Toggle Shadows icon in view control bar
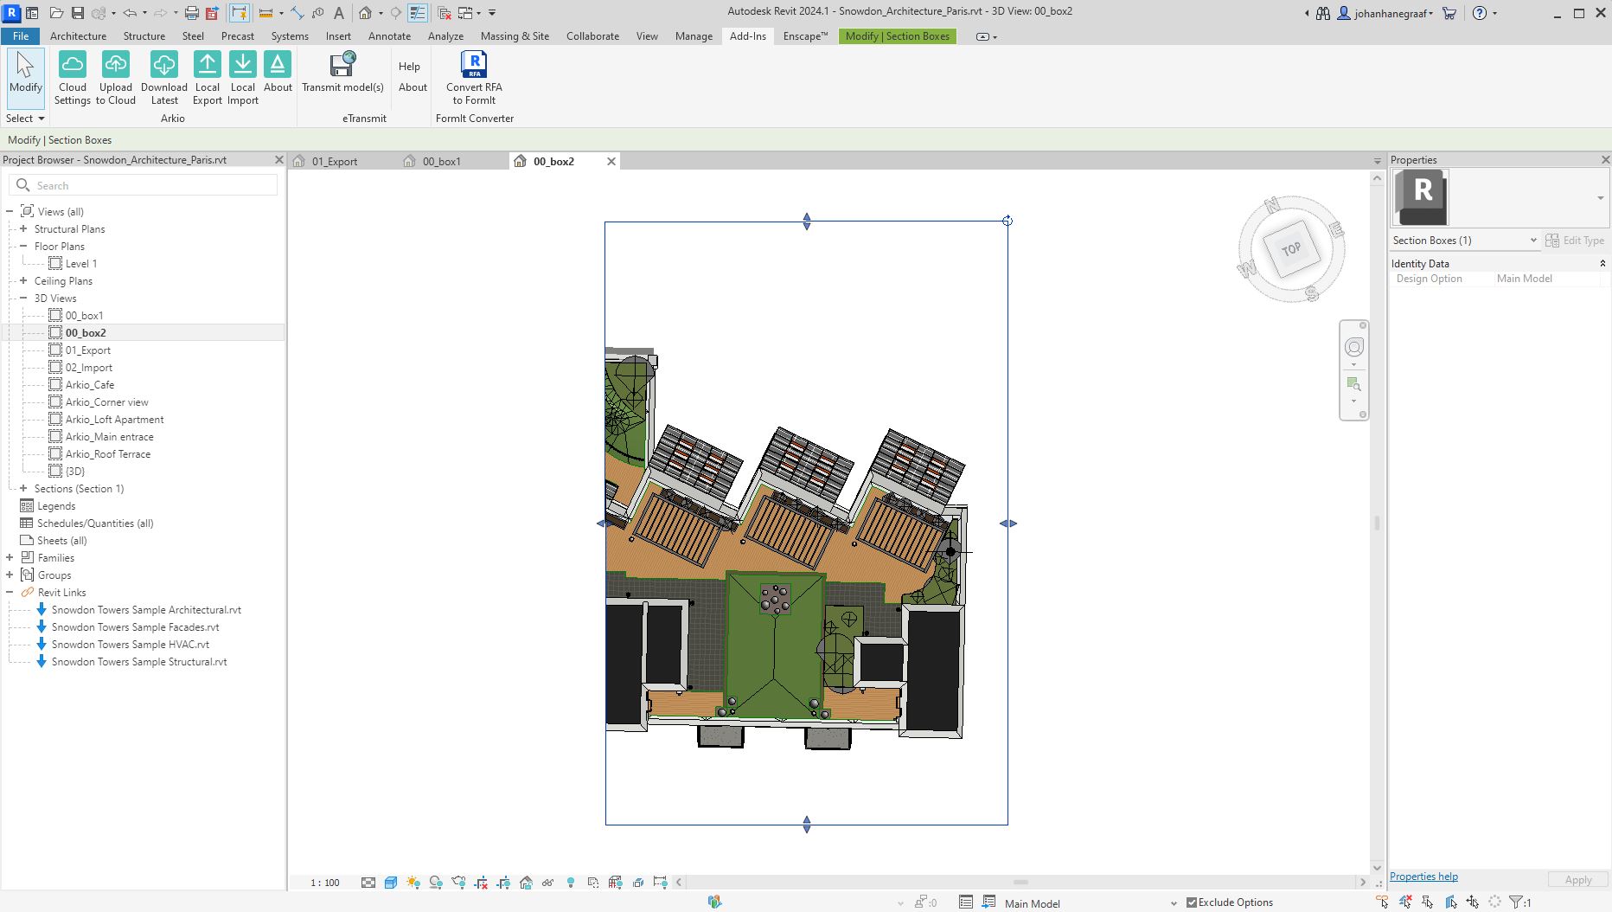The image size is (1612, 912). pos(436,883)
